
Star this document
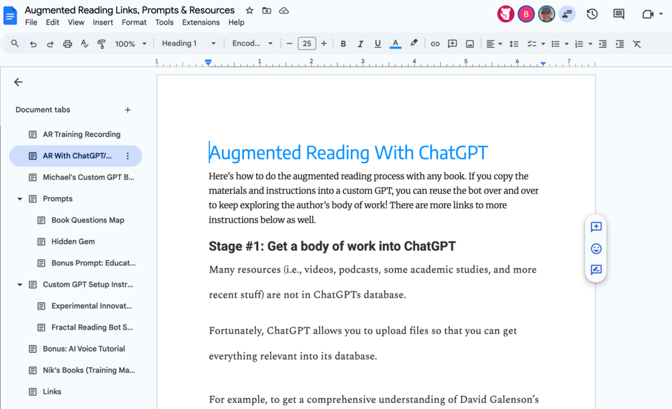[249, 10]
